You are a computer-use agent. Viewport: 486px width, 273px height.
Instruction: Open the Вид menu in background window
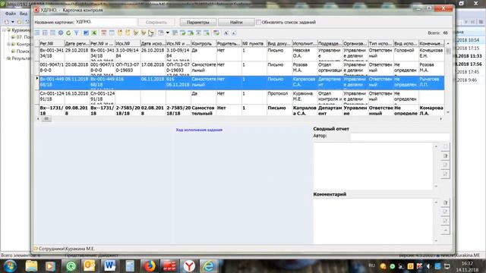pyautogui.click(x=24, y=14)
